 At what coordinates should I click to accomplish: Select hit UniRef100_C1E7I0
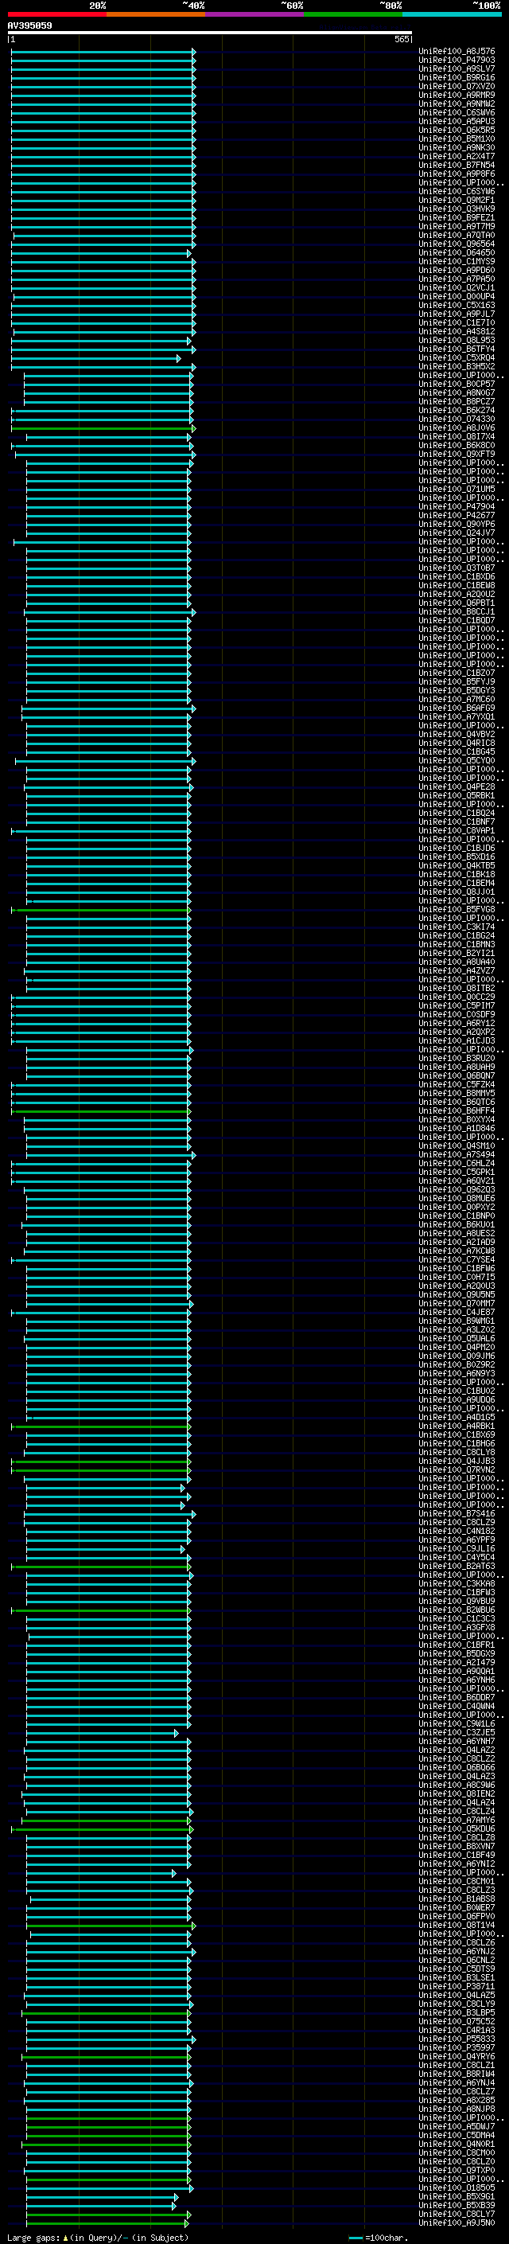pos(457,322)
